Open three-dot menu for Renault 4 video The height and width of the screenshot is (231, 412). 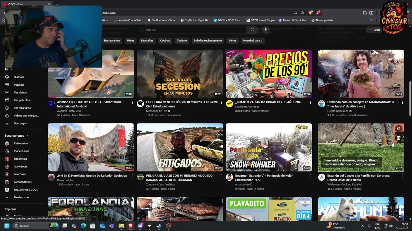tap(221, 176)
